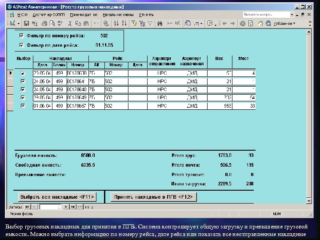Image resolution: width=320 pixels, height=240 pixels.
Task: Click the Undo arrow icon
Action: [96, 24]
